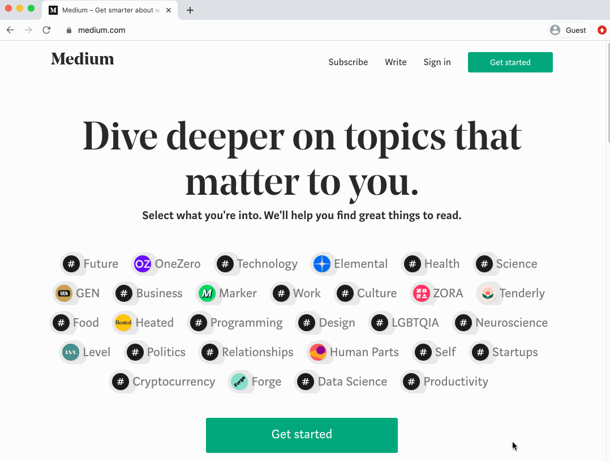Choose the Programming hashtag icon
This screenshot has width=610, height=462.
[199, 323]
